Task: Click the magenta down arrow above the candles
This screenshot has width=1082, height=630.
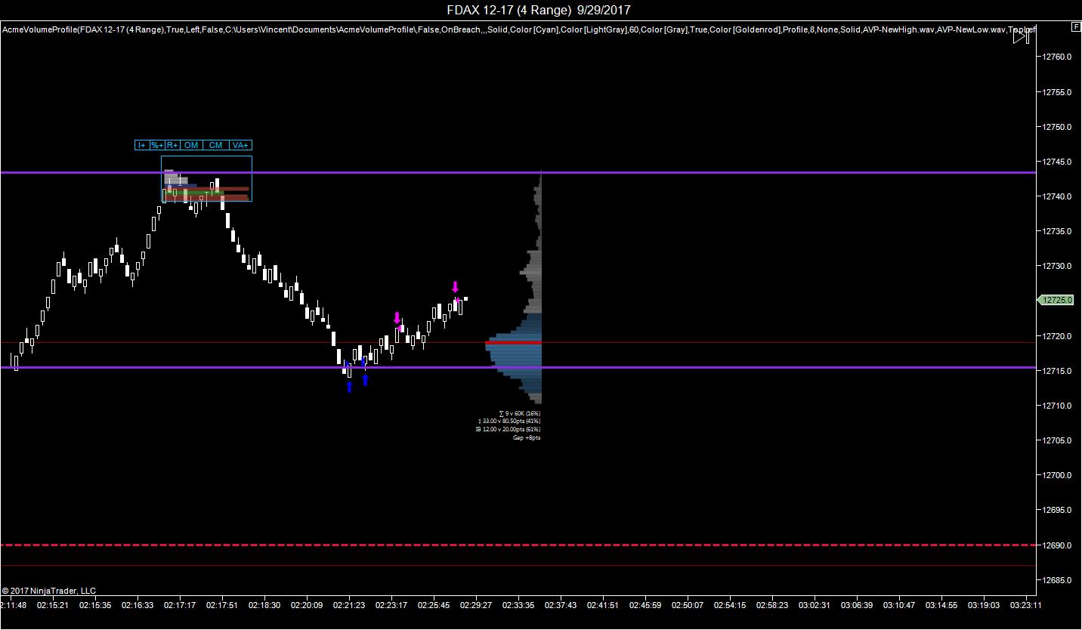Action: 456,287
